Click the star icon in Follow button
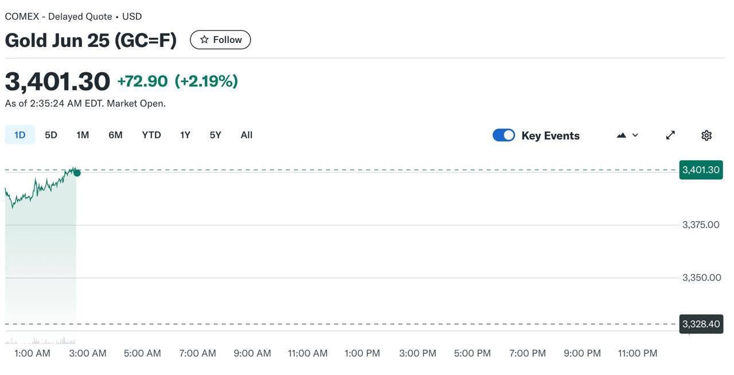This screenshot has width=734, height=375. click(x=204, y=40)
